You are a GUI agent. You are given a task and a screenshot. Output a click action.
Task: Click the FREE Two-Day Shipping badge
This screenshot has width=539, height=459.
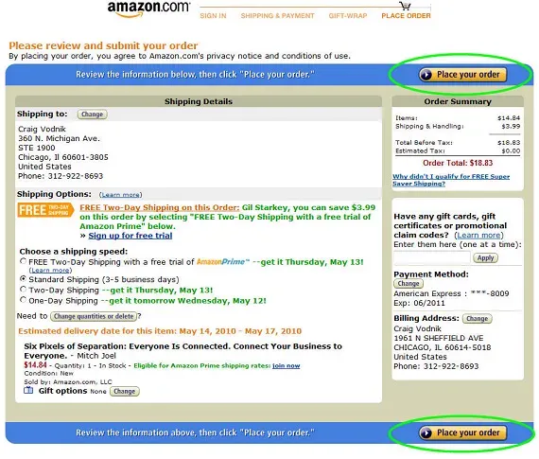45,210
